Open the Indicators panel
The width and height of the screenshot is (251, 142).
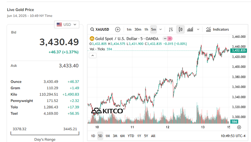[x=217, y=29]
